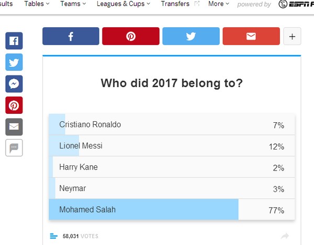This screenshot has height=245, width=314.
Task: Open comments via speech bubble icon
Action: 14,148
